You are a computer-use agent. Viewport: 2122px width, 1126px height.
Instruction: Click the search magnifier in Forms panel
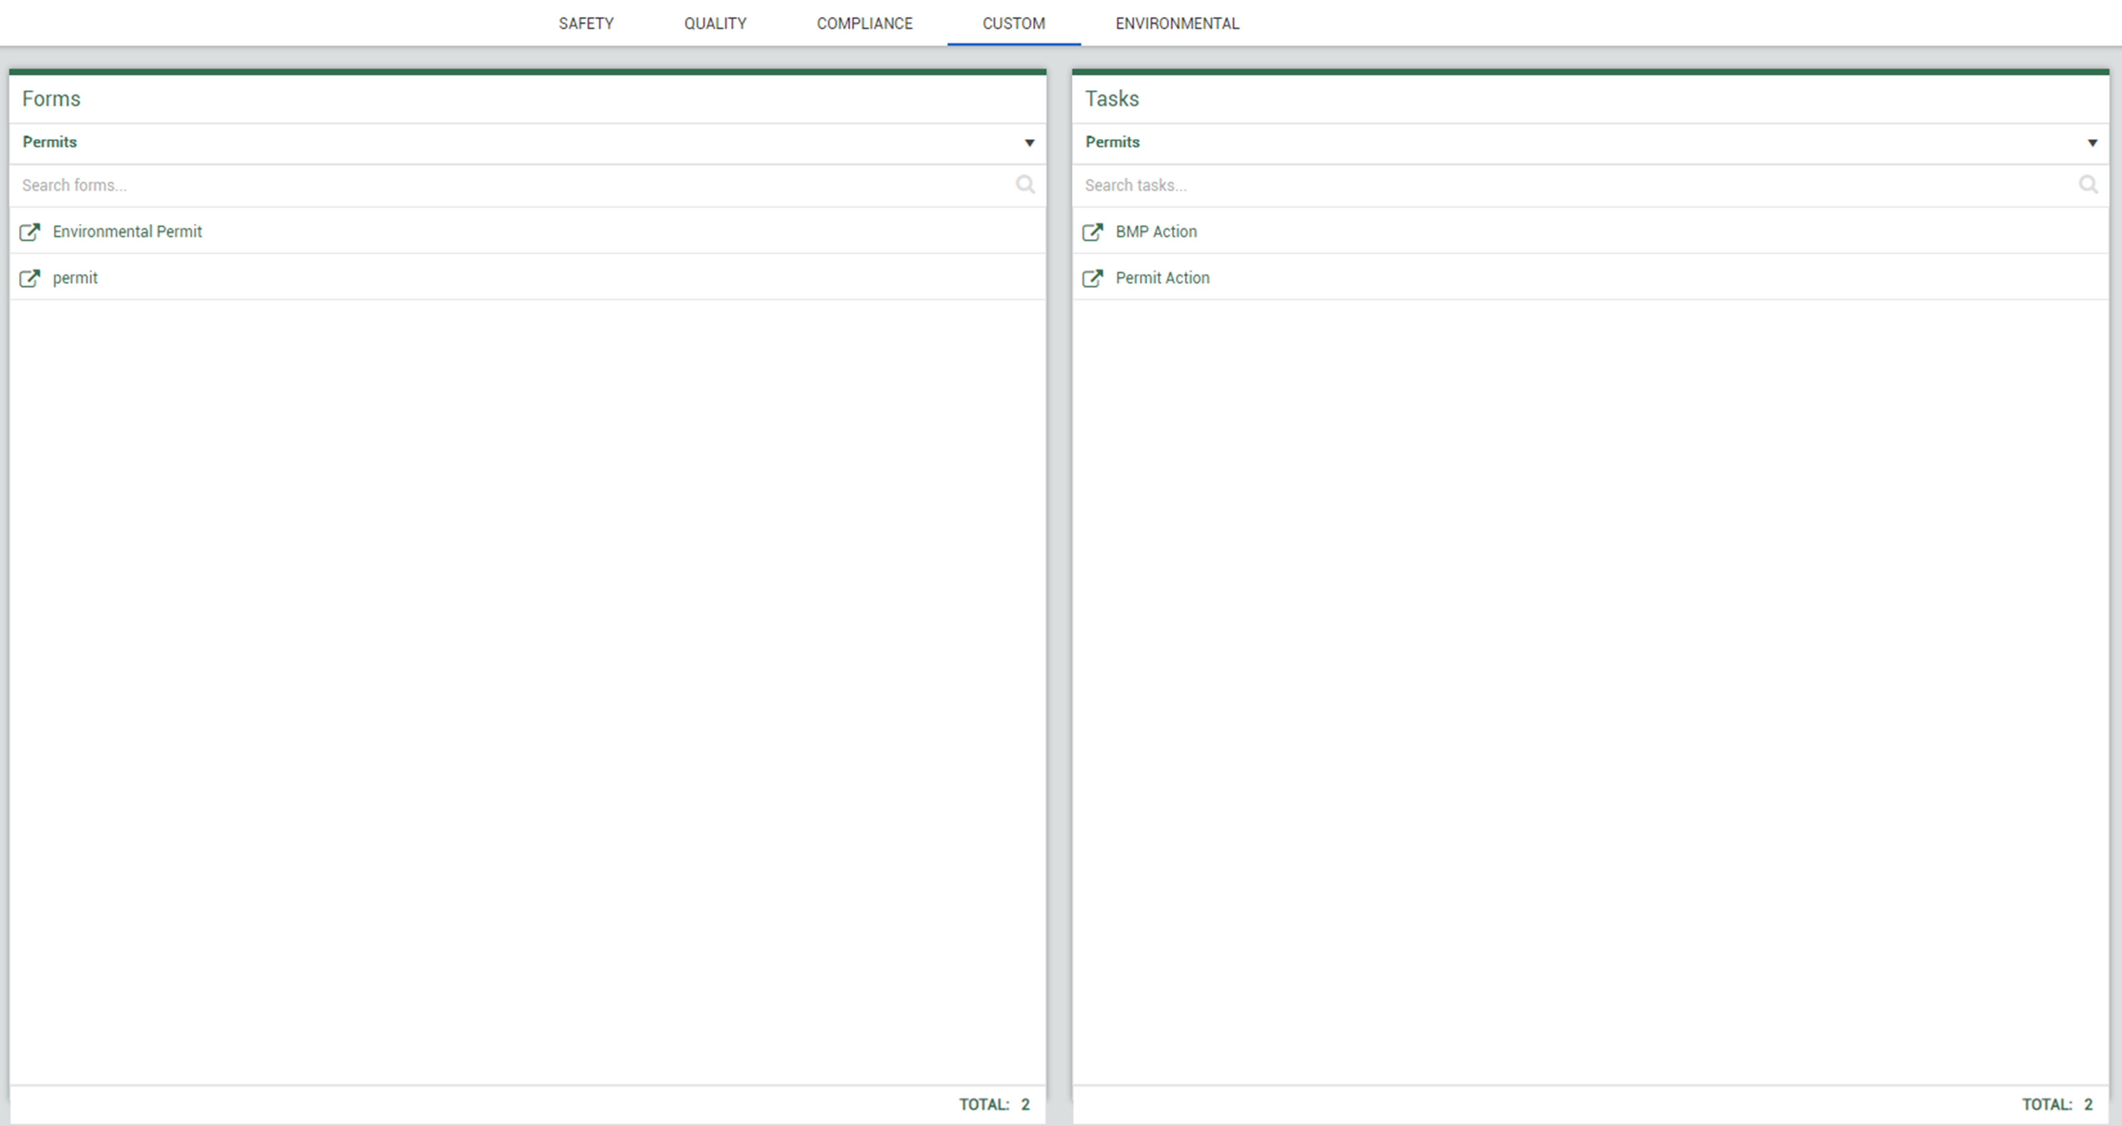[1025, 185]
